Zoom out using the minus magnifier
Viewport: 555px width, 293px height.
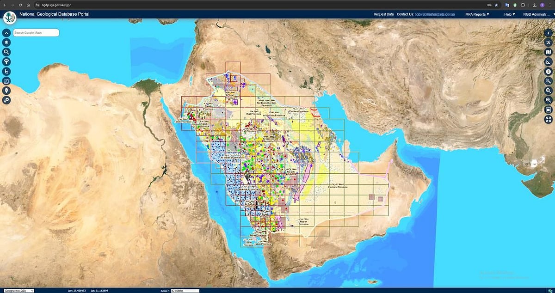click(549, 100)
